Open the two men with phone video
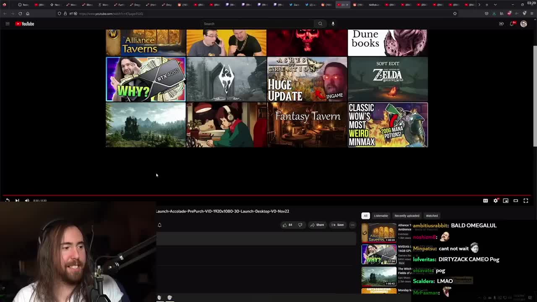This screenshot has width=537, height=302. [x=227, y=42]
